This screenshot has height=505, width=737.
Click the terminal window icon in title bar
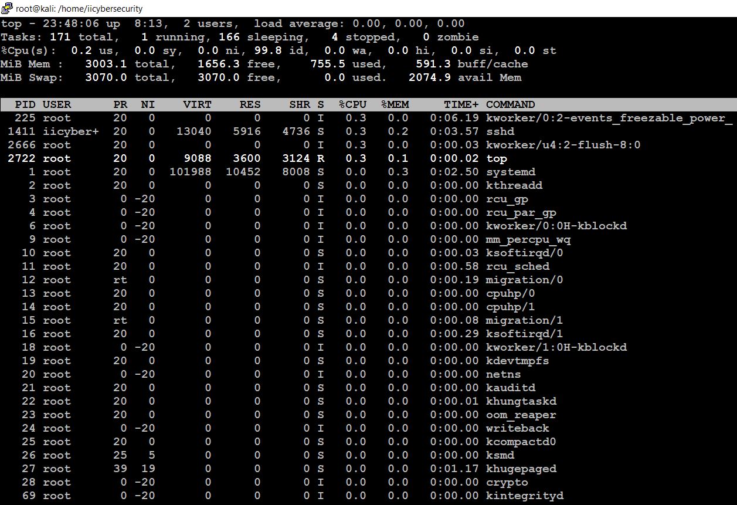[x=6, y=8]
